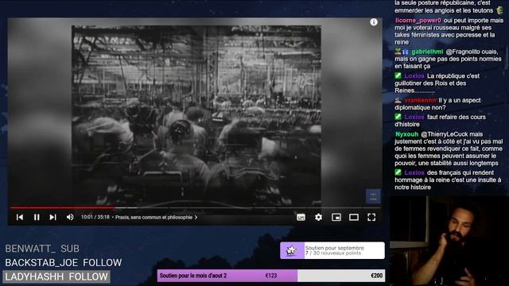Click the €200 goal target value
The width and height of the screenshot is (509, 286).
pyautogui.click(x=376, y=276)
